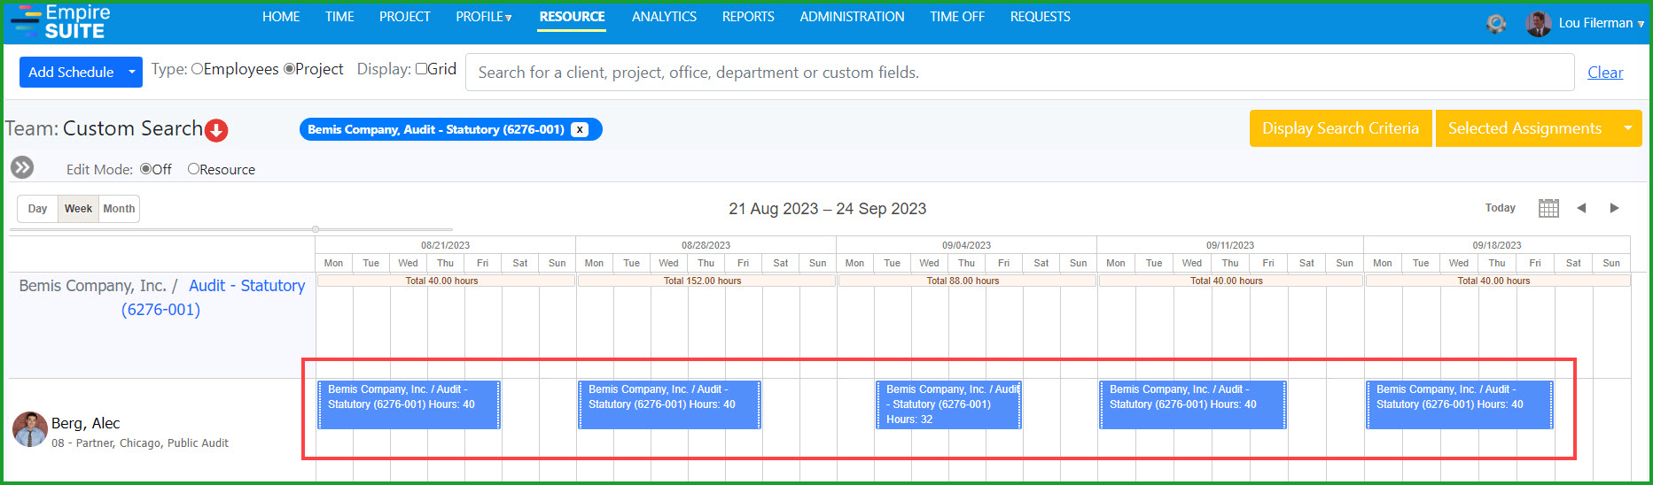
Task: Click the 09/18/2023 week header
Action: coord(1497,245)
